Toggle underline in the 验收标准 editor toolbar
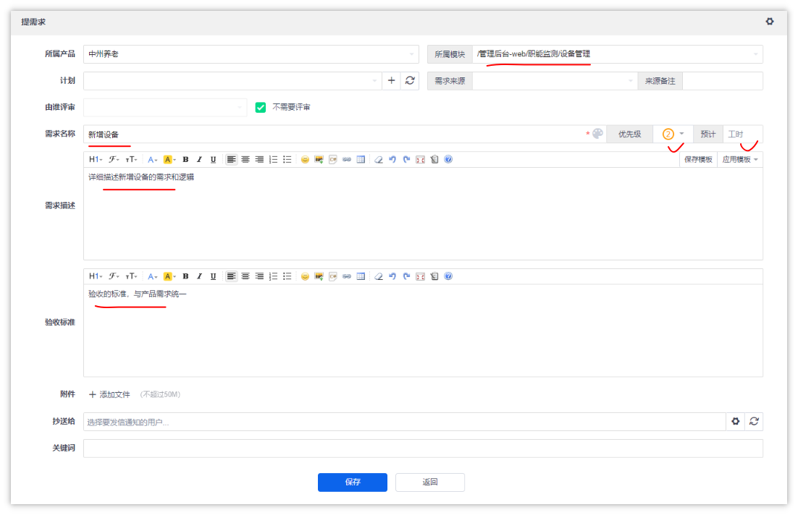798x515 pixels. [x=213, y=276]
